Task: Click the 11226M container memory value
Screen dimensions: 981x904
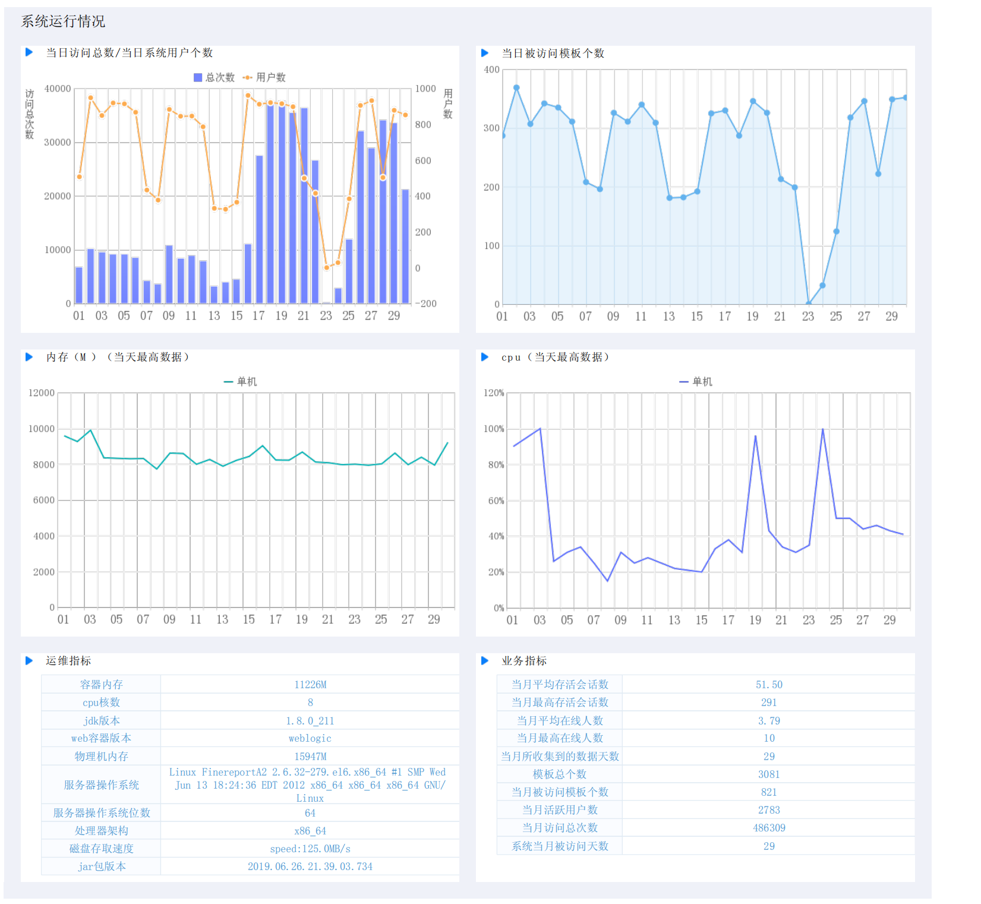Action: [x=310, y=684]
